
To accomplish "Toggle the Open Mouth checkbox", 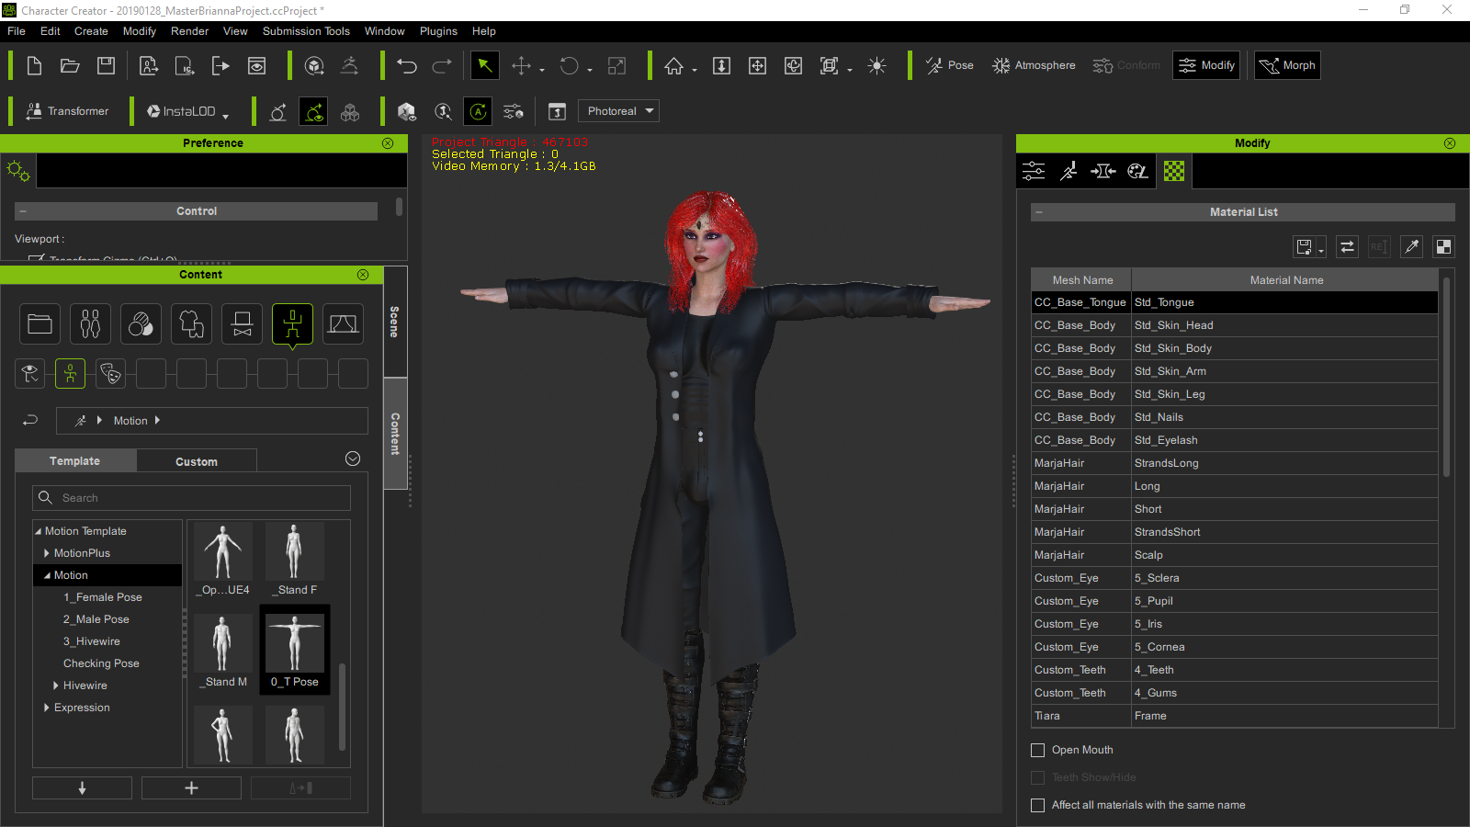I will (x=1038, y=750).
